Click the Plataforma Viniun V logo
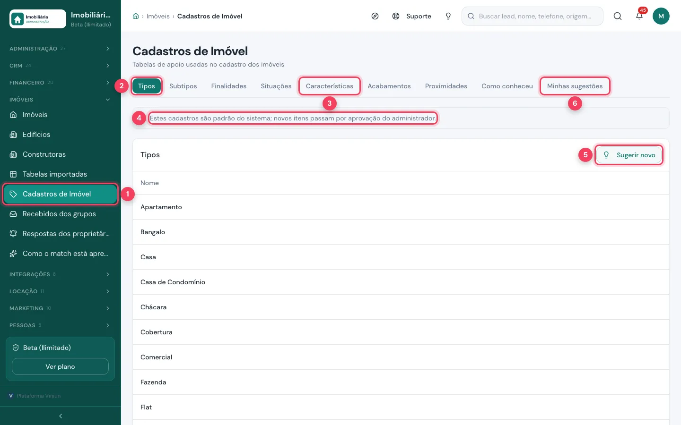Viewport: 681px width, 425px height. [x=11, y=396]
